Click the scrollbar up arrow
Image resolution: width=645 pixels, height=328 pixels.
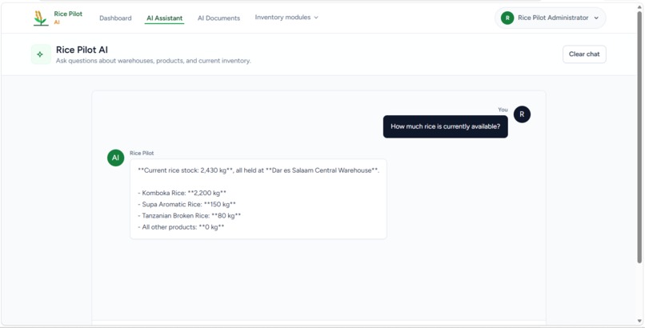pos(639,6)
